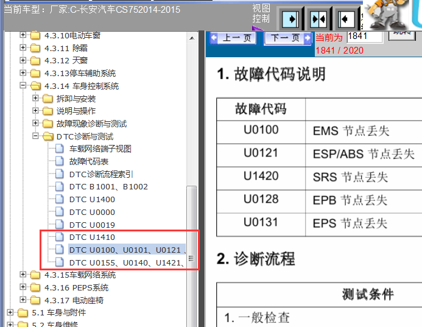The height and width of the screenshot is (327, 422).
Task: Select 4.3.14 车身控制系统 tree item
Action: (82, 86)
